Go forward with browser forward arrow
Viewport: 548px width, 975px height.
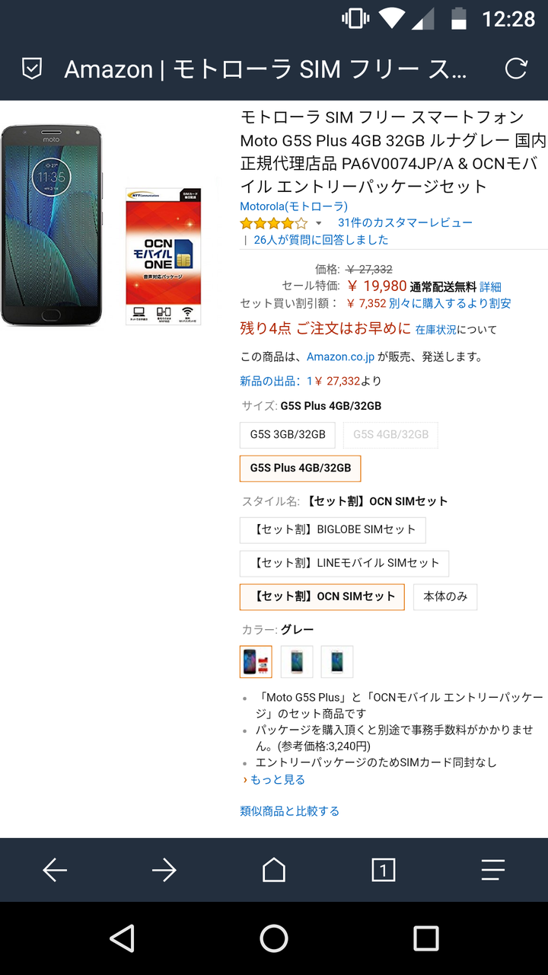point(164,870)
